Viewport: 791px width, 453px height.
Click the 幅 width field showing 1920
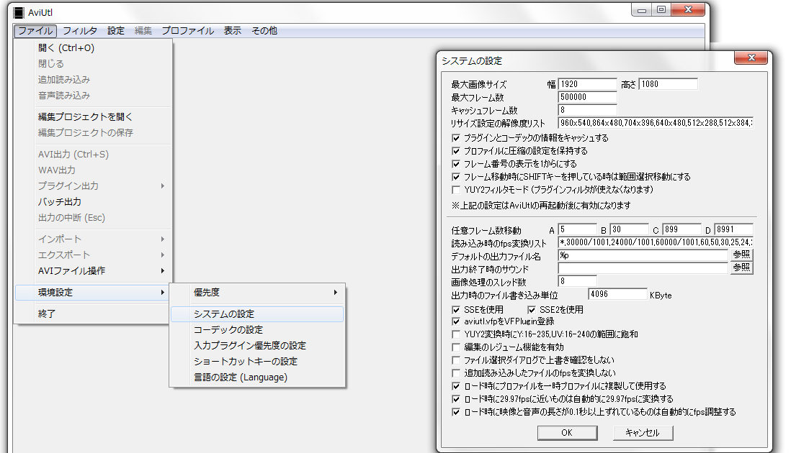(x=588, y=84)
